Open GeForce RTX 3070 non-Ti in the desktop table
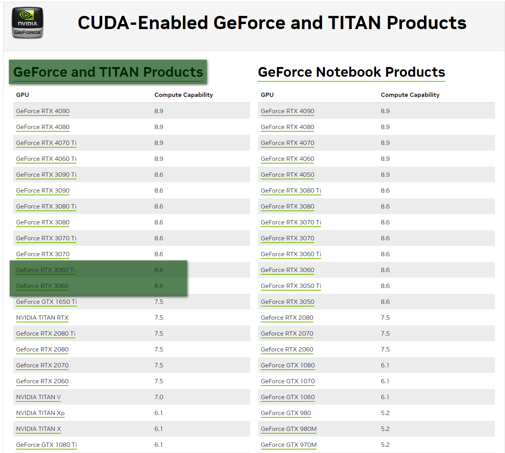 coord(43,254)
